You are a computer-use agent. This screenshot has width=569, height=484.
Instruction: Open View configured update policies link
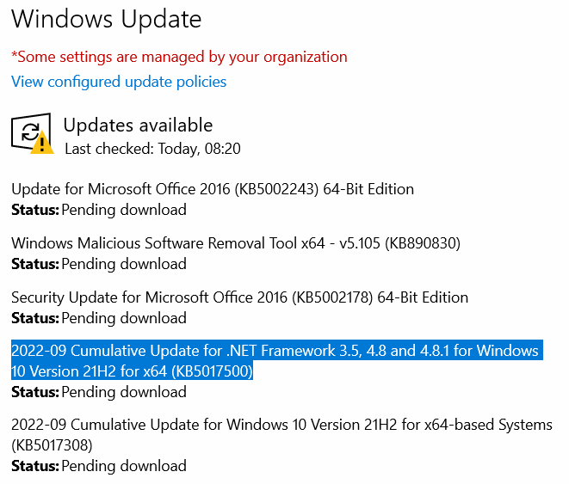tap(119, 82)
